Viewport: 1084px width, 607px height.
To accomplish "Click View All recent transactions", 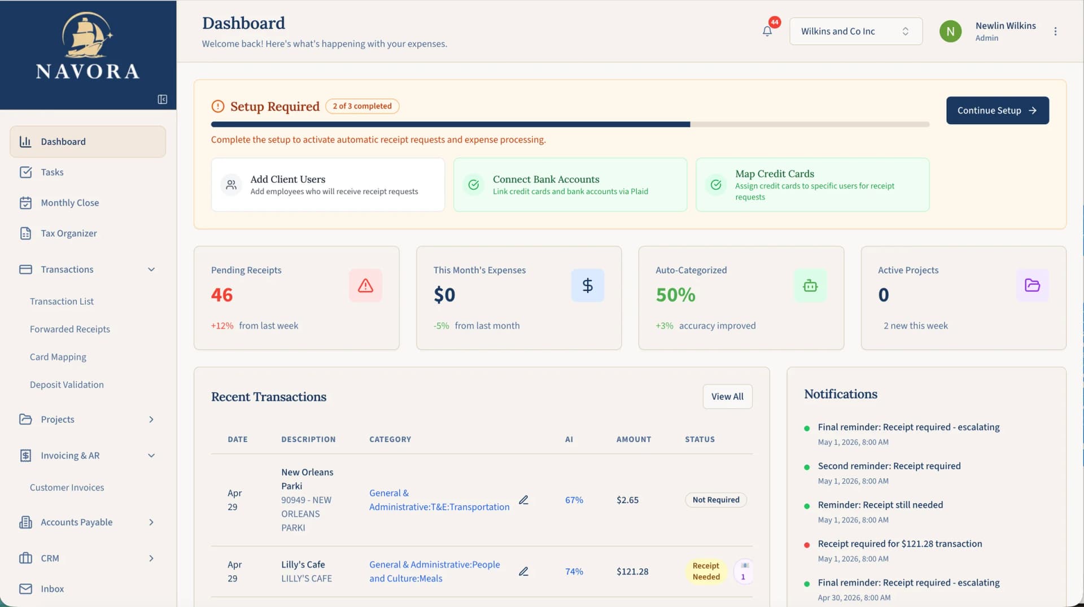I will [727, 396].
